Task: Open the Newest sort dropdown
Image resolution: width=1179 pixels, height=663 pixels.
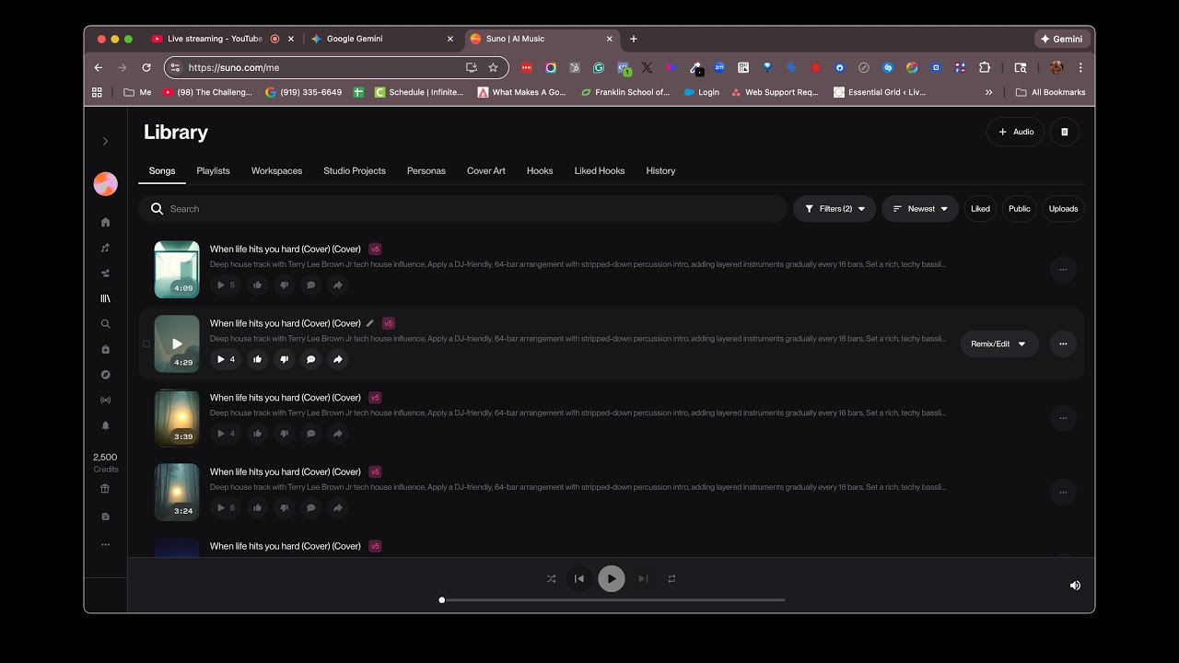Action: [x=920, y=209]
